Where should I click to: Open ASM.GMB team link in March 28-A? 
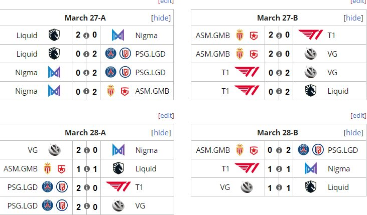21,169
